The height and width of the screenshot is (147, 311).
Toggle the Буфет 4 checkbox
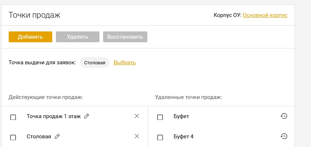click(x=160, y=137)
